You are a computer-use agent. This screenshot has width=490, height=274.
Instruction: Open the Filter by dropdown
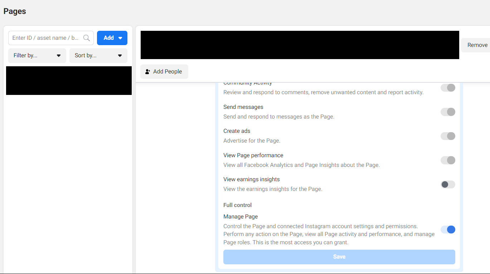coord(37,56)
